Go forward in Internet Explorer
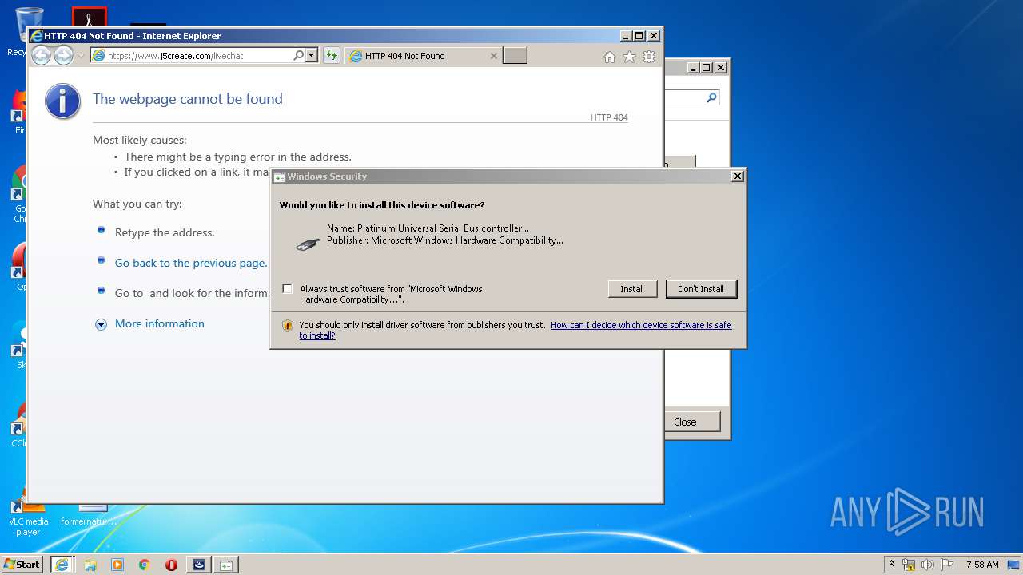Image resolution: width=1023 pixels, height=575 pixels. click(x=63, y=55)
